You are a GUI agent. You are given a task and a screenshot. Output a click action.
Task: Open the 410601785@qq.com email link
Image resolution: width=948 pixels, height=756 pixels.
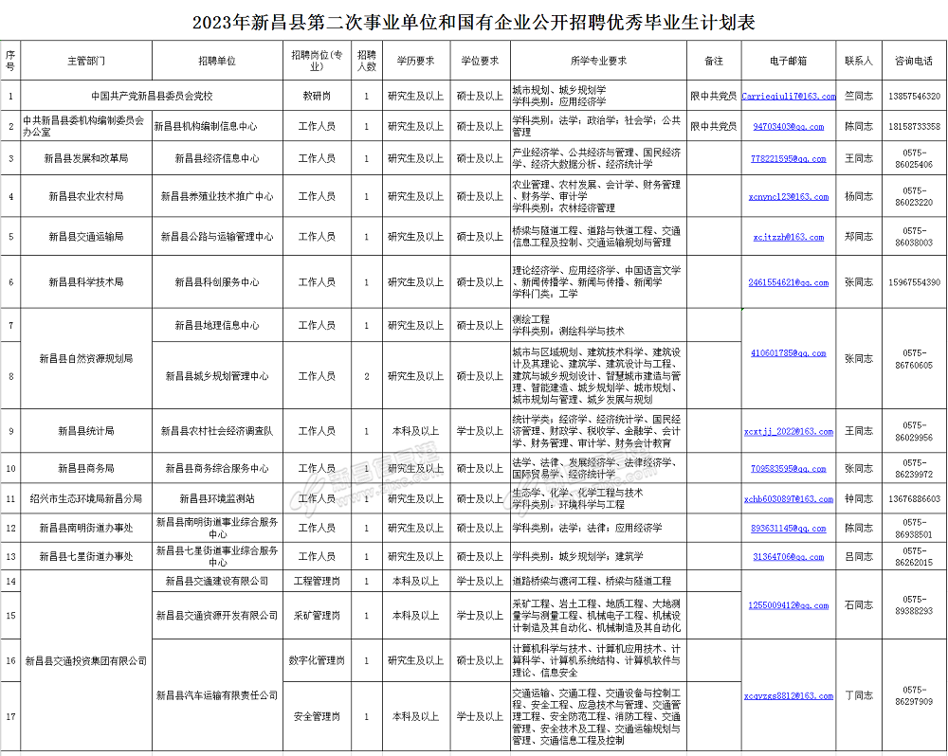[x=788, y=353]
